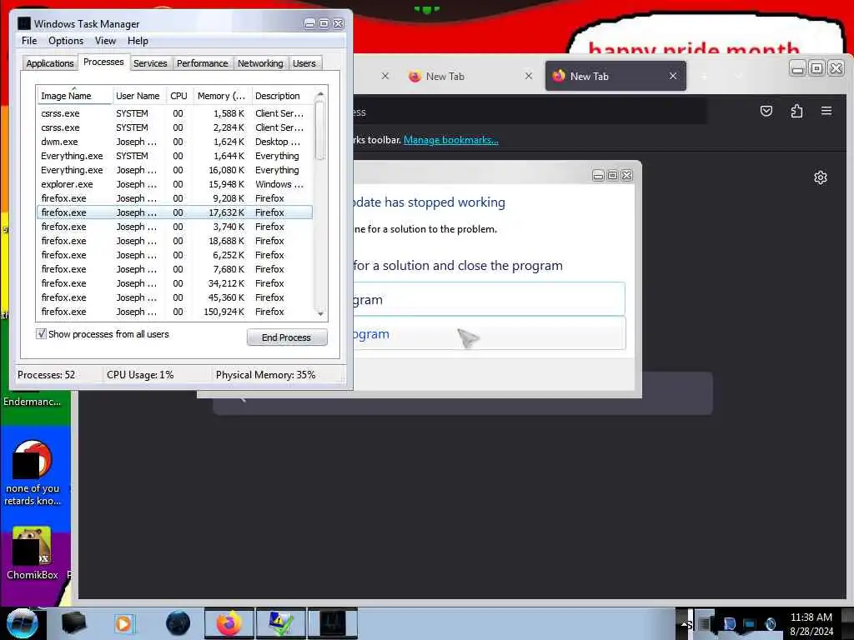The height and width of the screenshot is (640, 854).
Task: Select firefox.exe row using 7,680 K
Action: point(174,269)
